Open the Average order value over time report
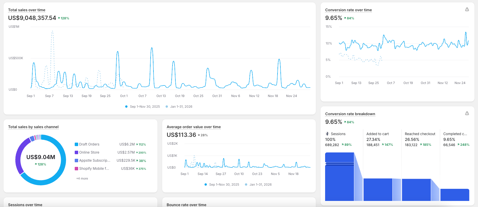Image resolution: width=478 pixels, height=207 pixels. pos(194,127)
